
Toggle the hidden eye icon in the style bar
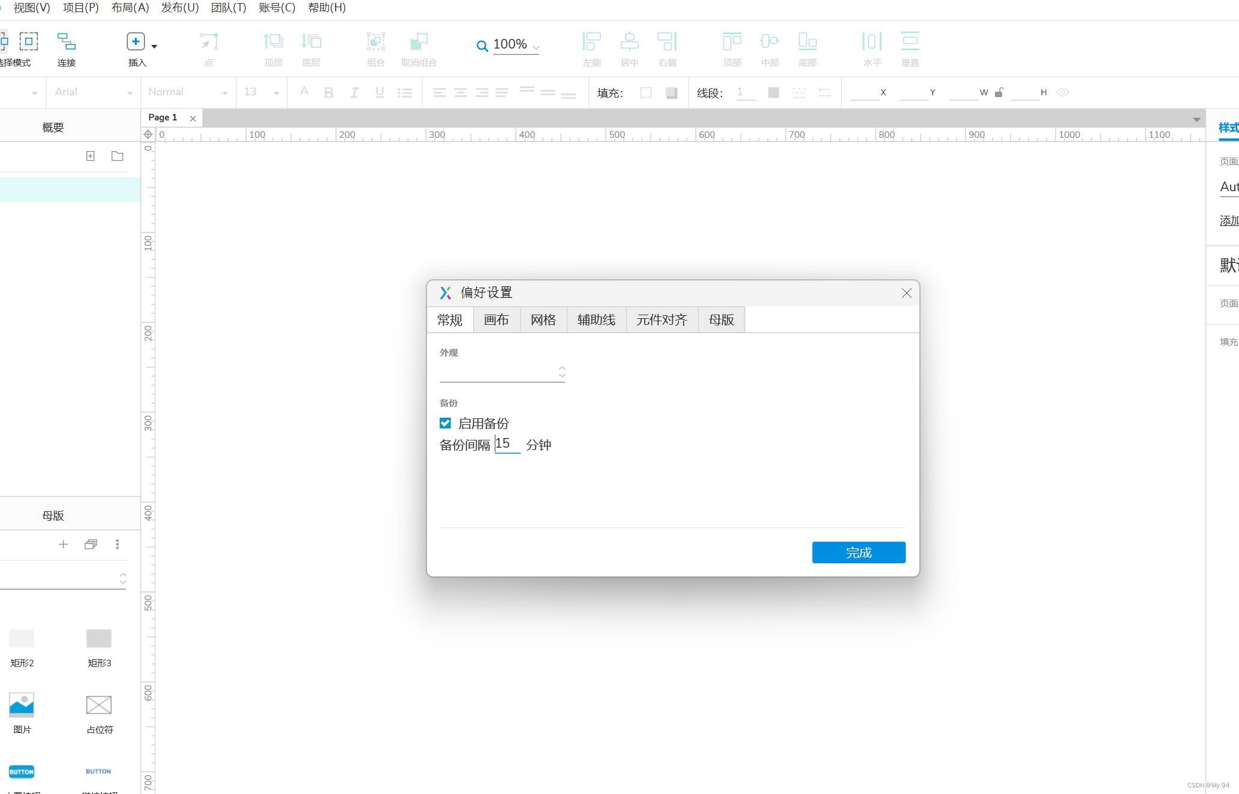click(x=1063, y=92)
